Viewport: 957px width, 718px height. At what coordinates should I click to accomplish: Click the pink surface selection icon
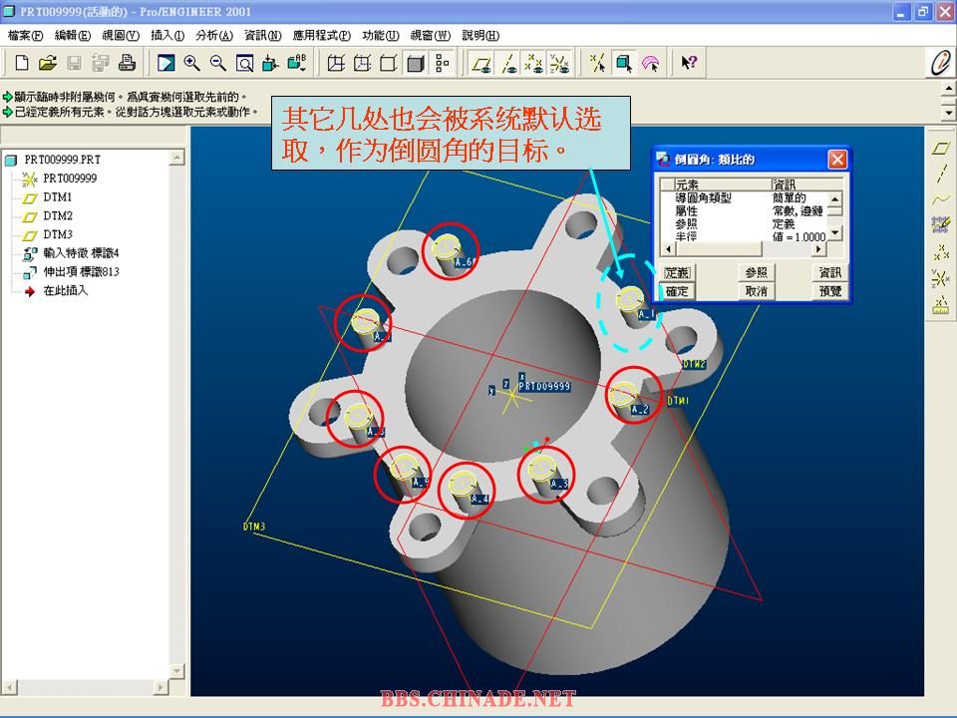651,63
